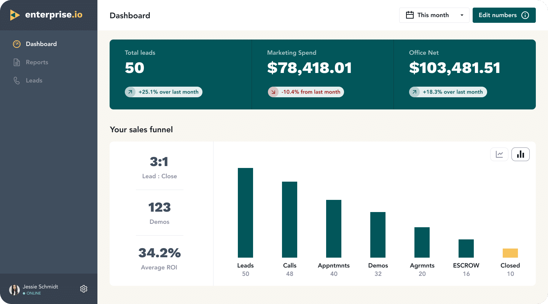Click the info icon inside Edit numbers
Screen dimensions: 548x304
pyautogui.click(x=525, y=15)
